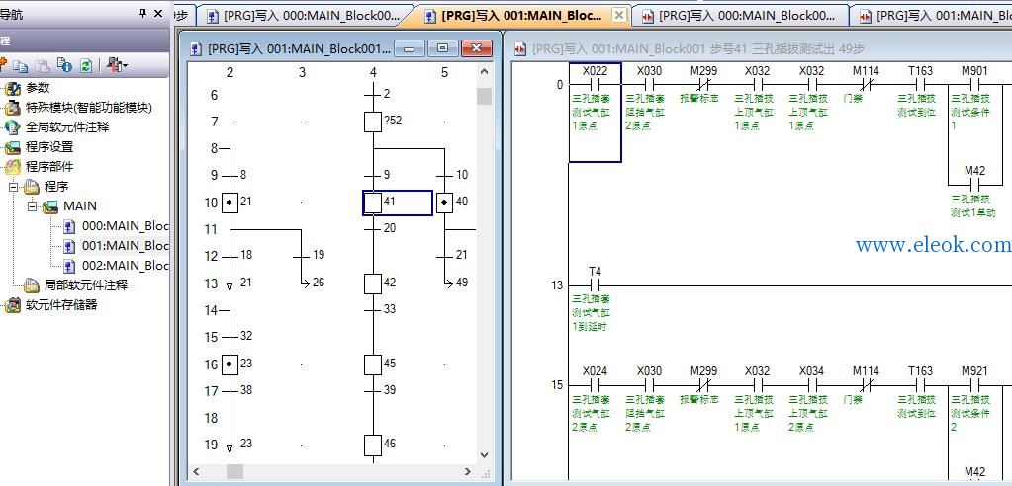Maximize the SFC 001:MAIN_Block001 child window
Screen dimensions: 1012x486
(x=443, y=48)
